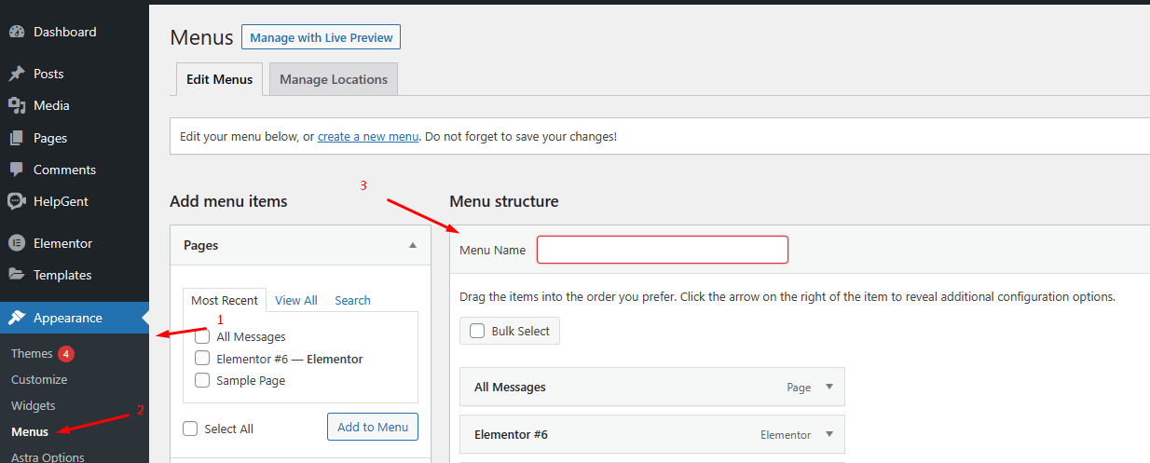Select the Most Recent pages tab
Screen dimensions: 1150x463
click(225, 300)
